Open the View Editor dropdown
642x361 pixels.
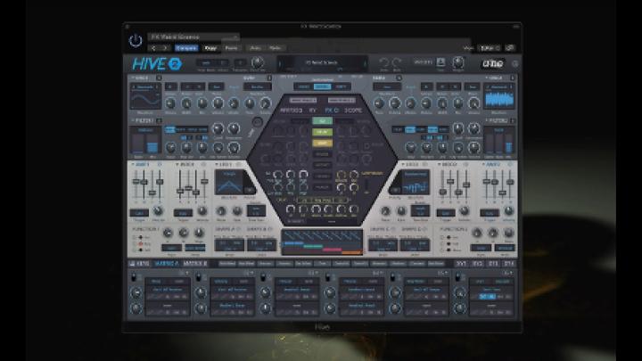490,48
